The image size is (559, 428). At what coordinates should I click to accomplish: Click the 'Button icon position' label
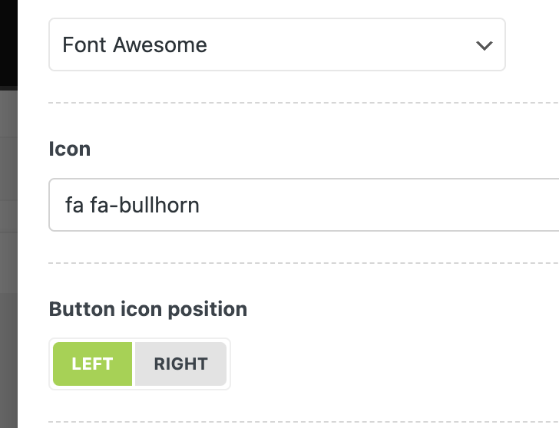pos(148,309)
